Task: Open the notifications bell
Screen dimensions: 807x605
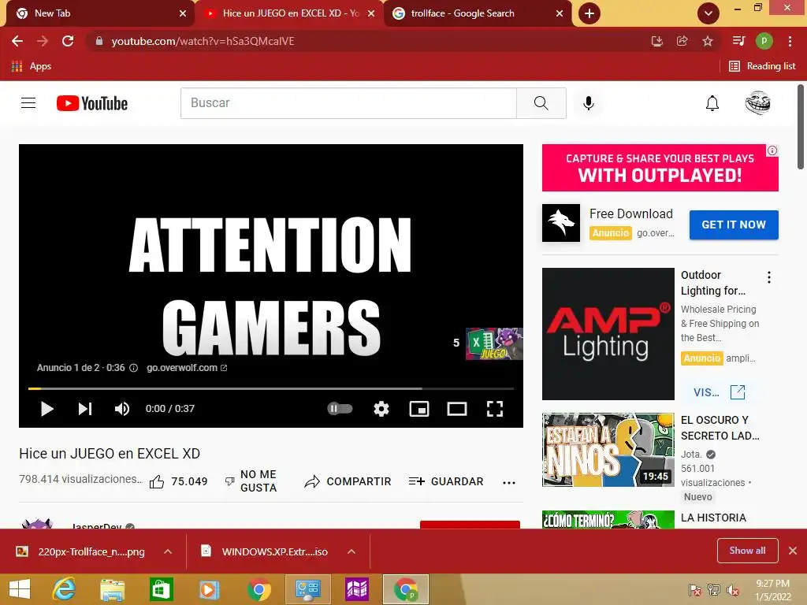Action: click(x=712, y=103)
